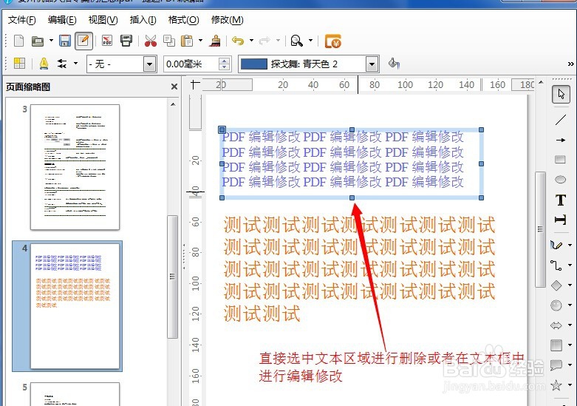
Task: Adjust line width spinner arrows
Action: 225,64
